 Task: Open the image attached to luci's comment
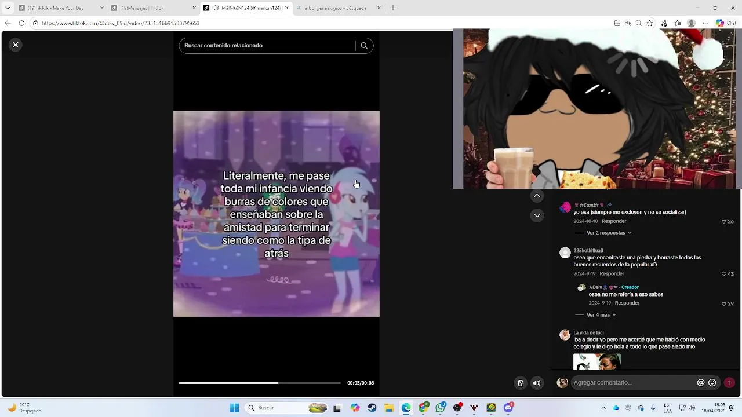[x=597, y=362]
